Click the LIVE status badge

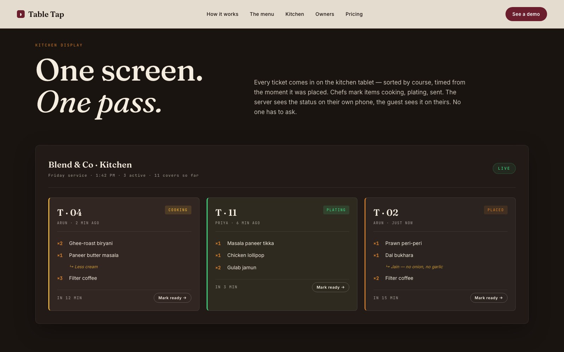(504, 169)
